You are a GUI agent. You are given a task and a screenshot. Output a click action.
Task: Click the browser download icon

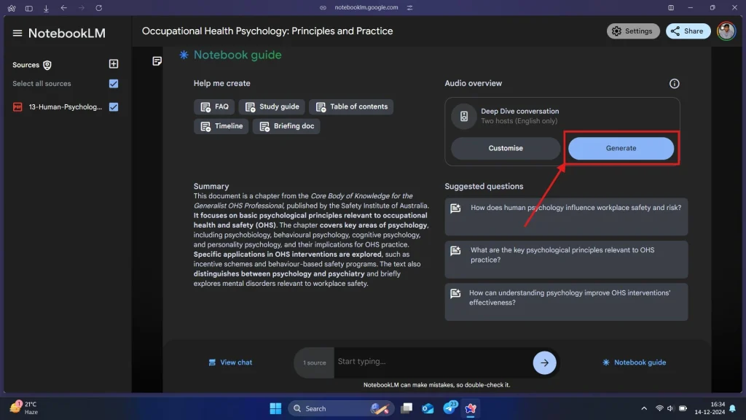coord(46,8)
